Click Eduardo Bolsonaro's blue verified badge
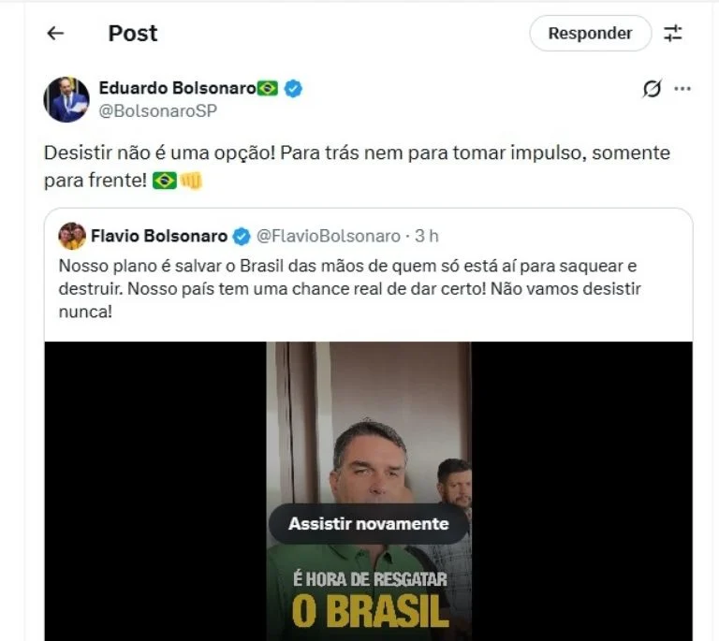Screen dimensions: 719x641 coord(293,88)
